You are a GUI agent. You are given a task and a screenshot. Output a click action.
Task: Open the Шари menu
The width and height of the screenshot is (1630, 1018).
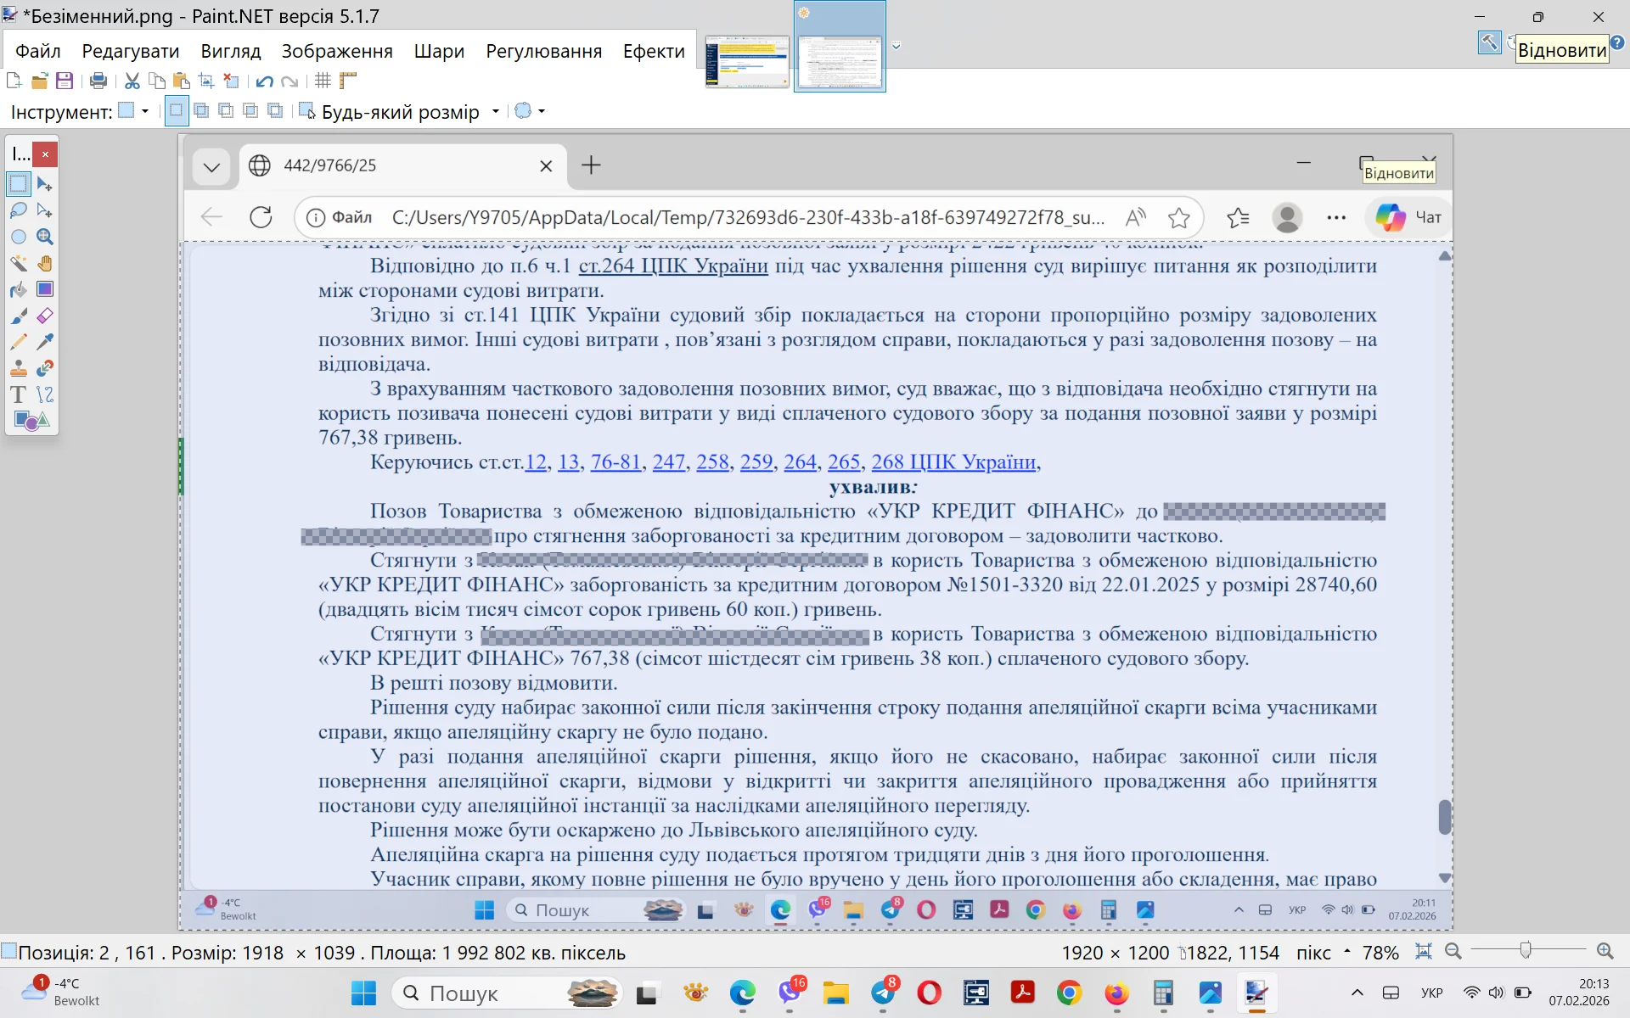438,51
